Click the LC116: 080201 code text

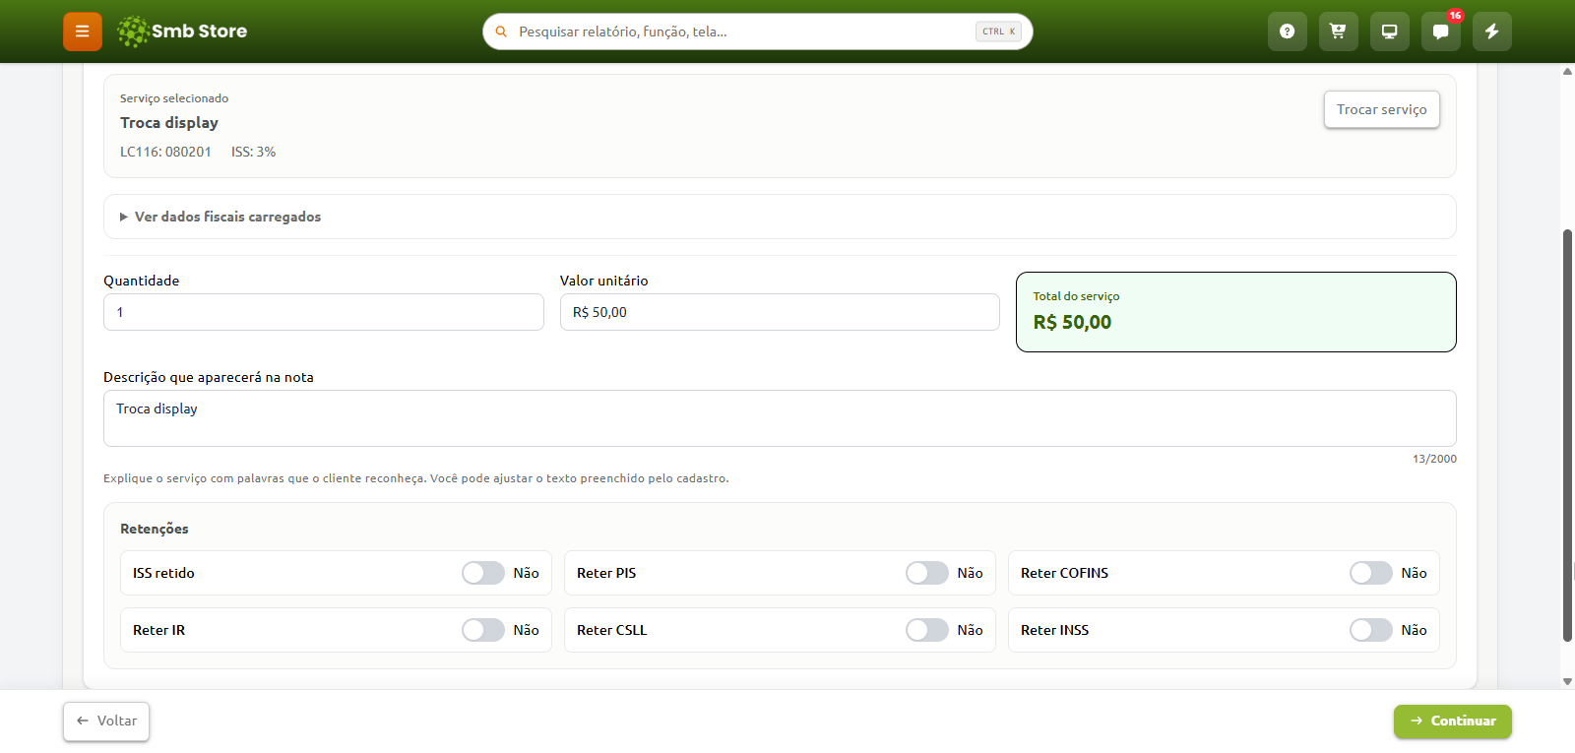point(165,152)
